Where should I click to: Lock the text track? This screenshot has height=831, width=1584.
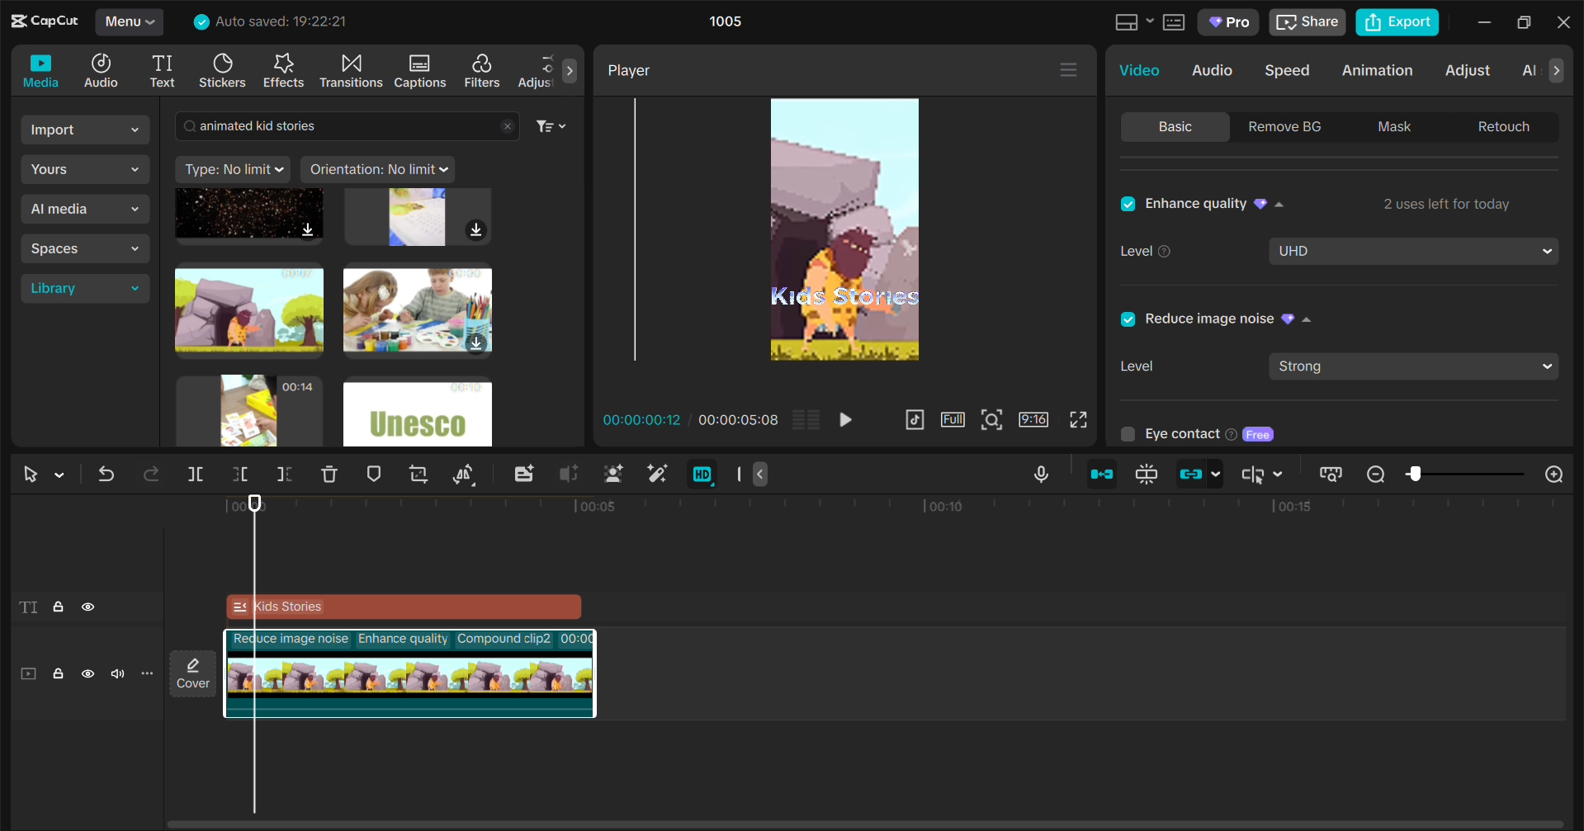click(x=59, y=607)
